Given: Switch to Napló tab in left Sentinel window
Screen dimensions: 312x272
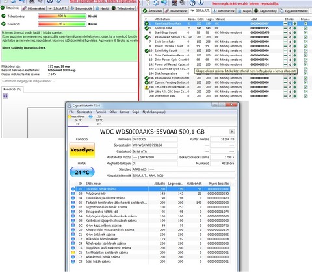Looking at the screenshot, I should click(x=102, y=8).
